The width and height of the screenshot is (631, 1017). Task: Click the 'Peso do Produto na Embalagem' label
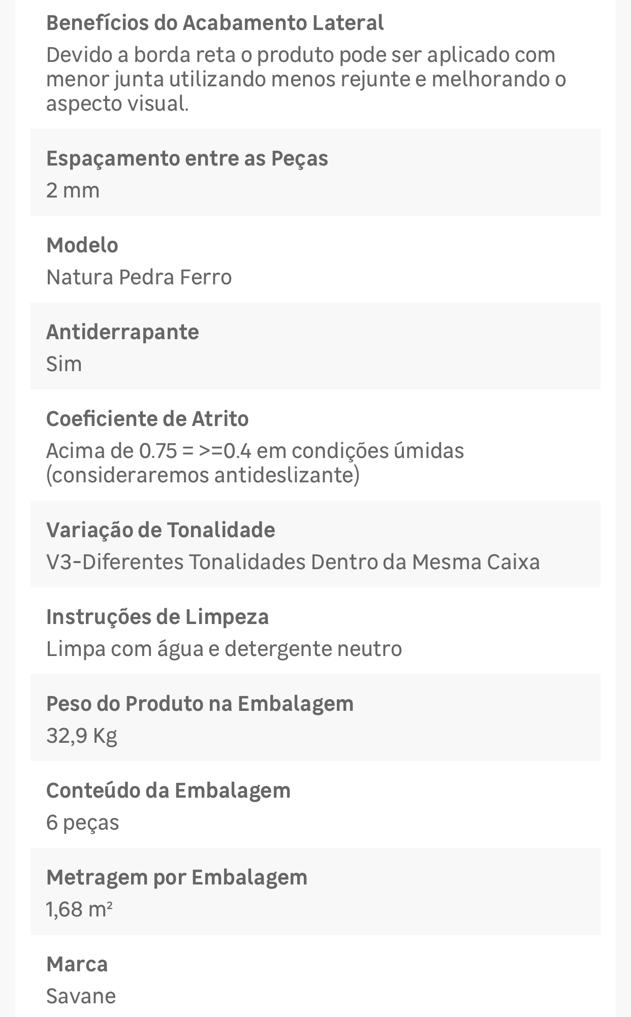[200, 704]
